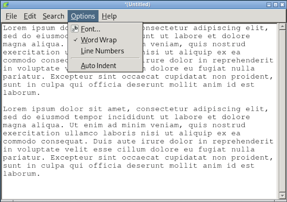Click the Leafpad leaf icon in title bar
287x202 pixels.
5,4
